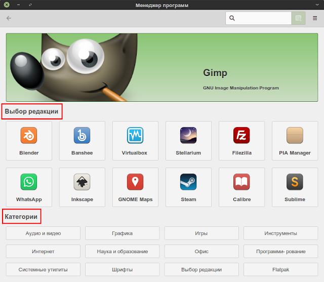The height and width of the screenshot is (282, 324).
Task: Open the Calibre app tile
Action: pos(241,187)
